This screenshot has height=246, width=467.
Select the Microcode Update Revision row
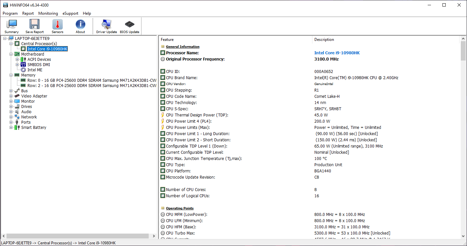pyautogui.click(x=309, y=177)
